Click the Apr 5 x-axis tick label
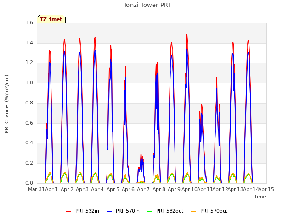Screen dimensions: 294x220 113,189
